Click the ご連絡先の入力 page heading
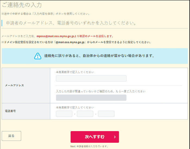Screen dimensions: 190x149 [22, 5]
